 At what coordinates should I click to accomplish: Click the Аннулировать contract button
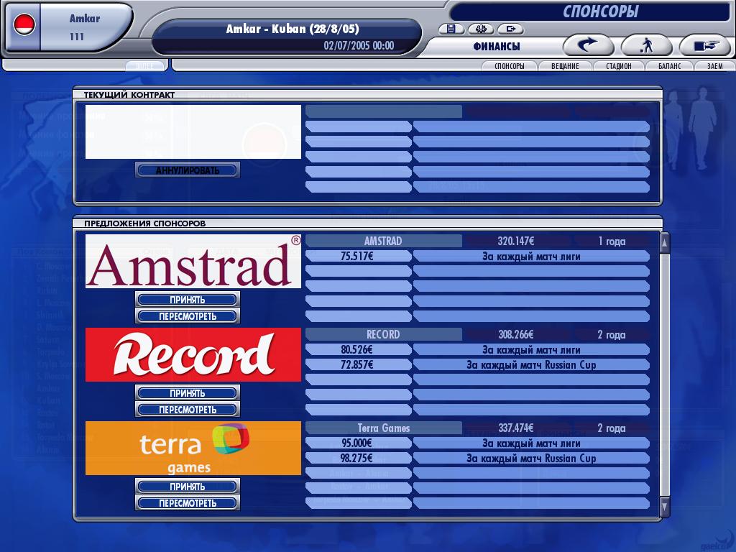tap(188, 170)
